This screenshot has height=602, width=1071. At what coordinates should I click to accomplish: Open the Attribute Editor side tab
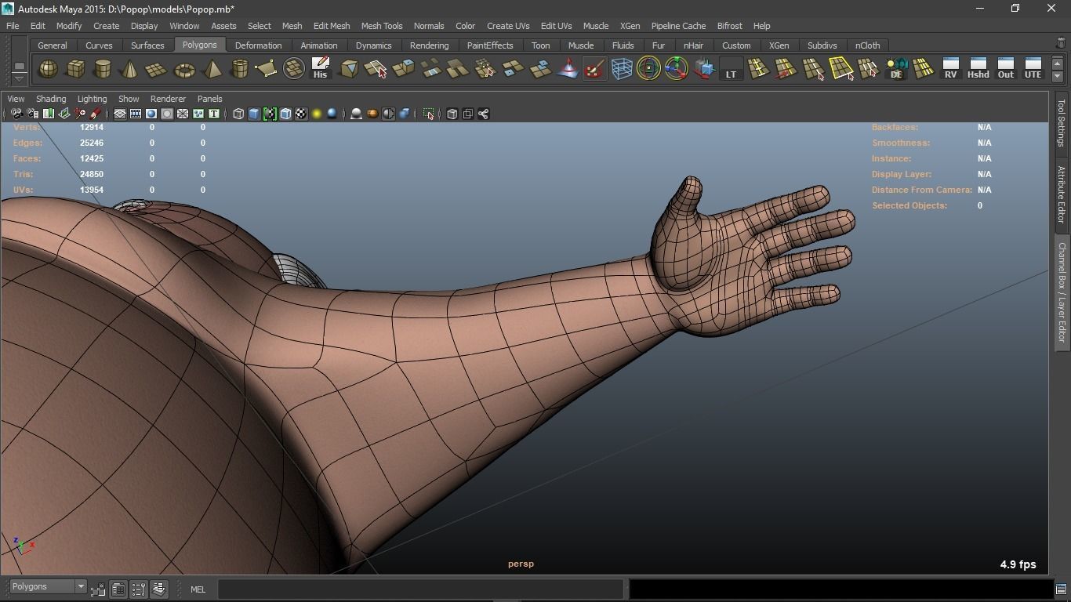pyautogui.click(x=1062, y=194)
